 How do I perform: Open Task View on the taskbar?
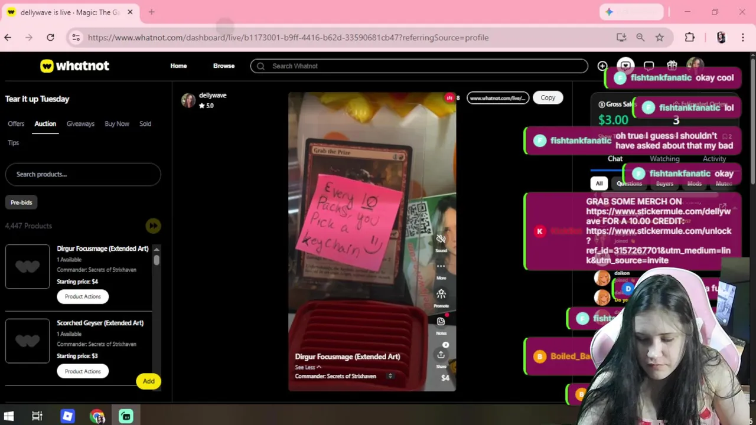(x=37, y=416)
